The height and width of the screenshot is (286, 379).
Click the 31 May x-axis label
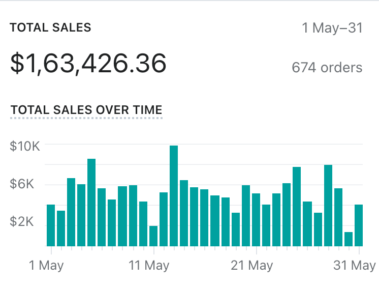tap(355, 265)
